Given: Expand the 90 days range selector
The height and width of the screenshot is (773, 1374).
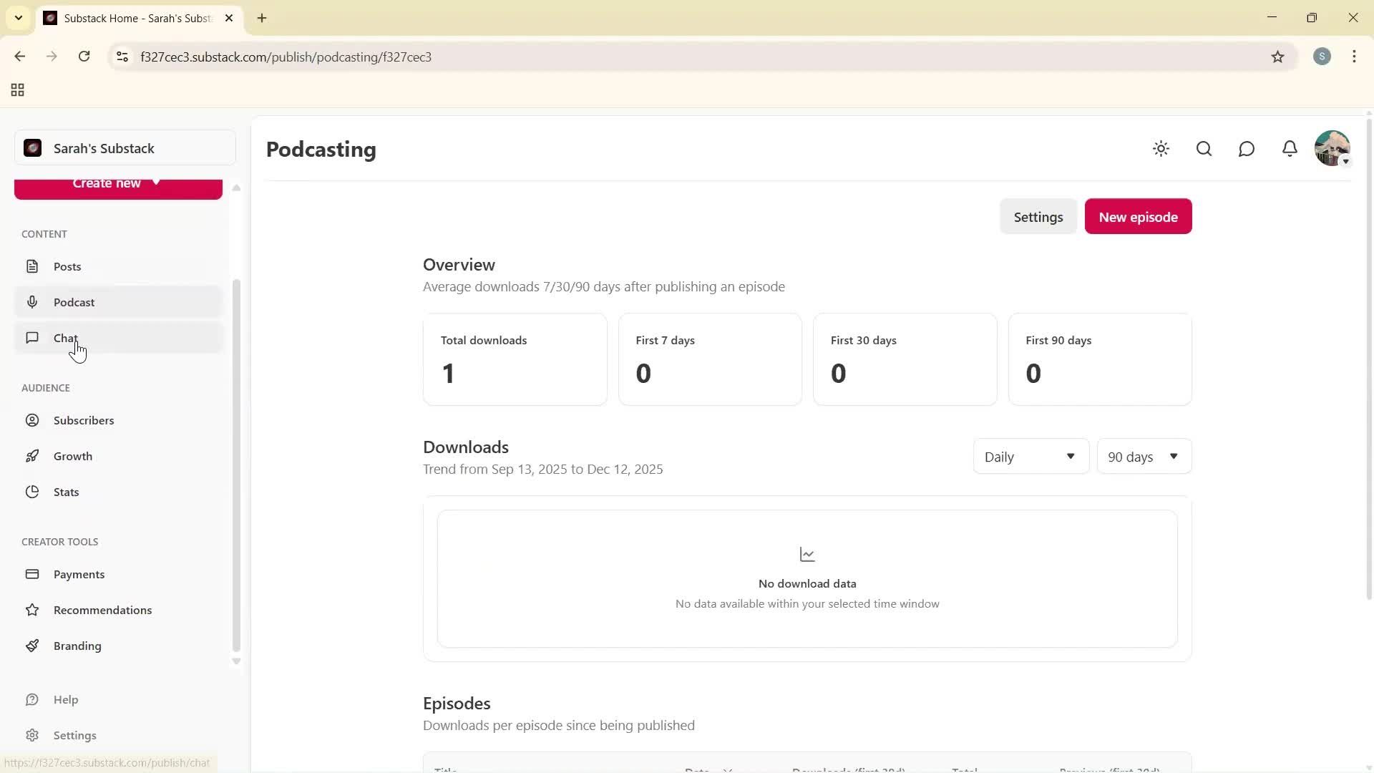Looking at the screenshot, I should point(1144,456).
